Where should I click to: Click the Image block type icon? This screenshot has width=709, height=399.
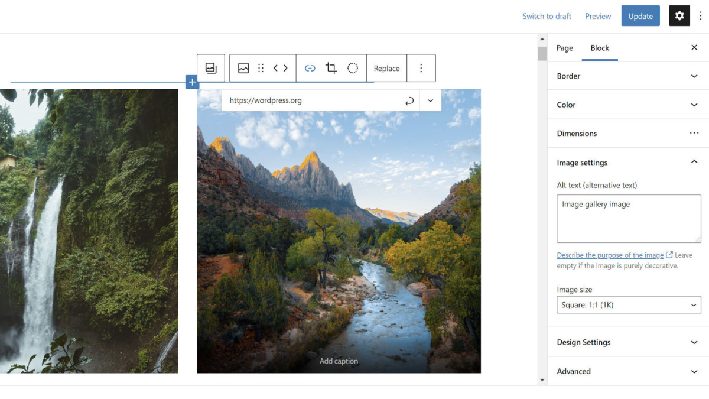(243, 68)
